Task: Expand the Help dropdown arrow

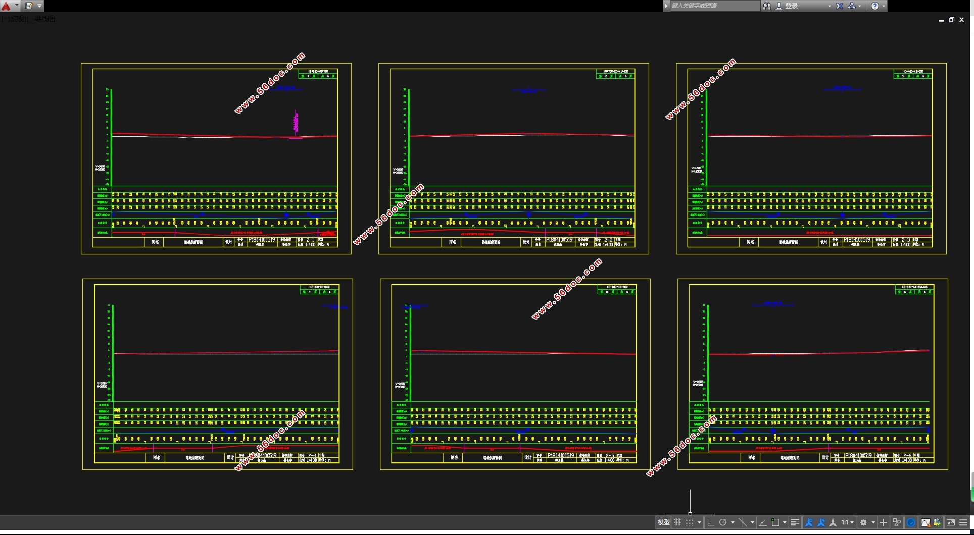Action: (x=884, y=6)
